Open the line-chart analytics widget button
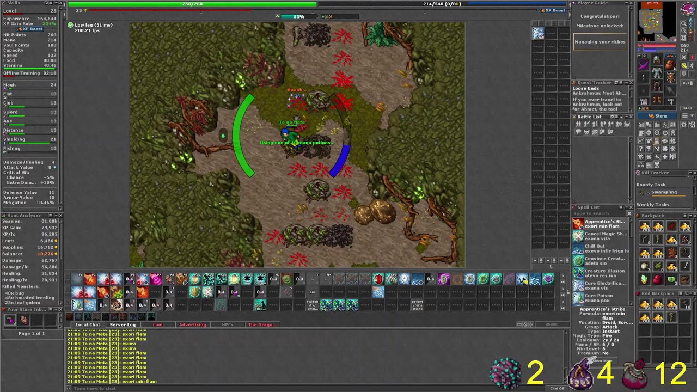Screen dimensions: 697x392 [640, 140]
